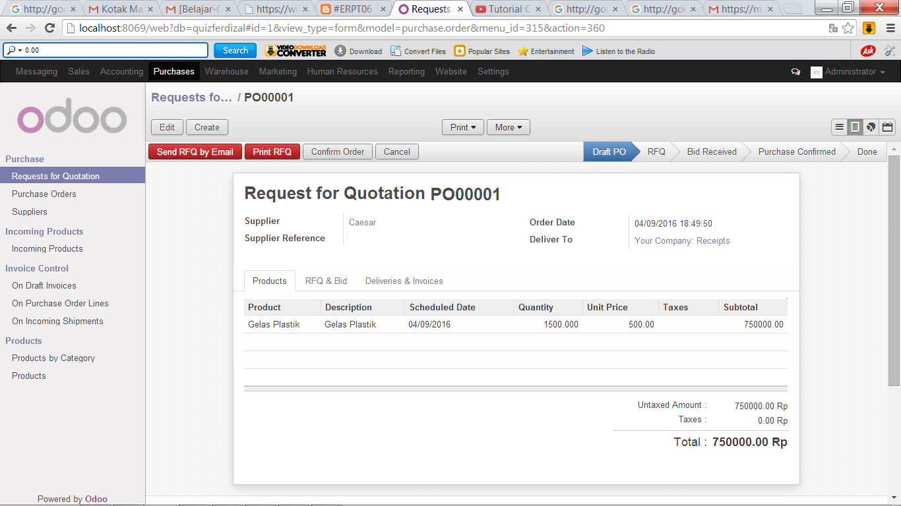Switch to the RFQ & Bid tab
Viewport: 901px width, 506px height.
(x=326, y=281)
